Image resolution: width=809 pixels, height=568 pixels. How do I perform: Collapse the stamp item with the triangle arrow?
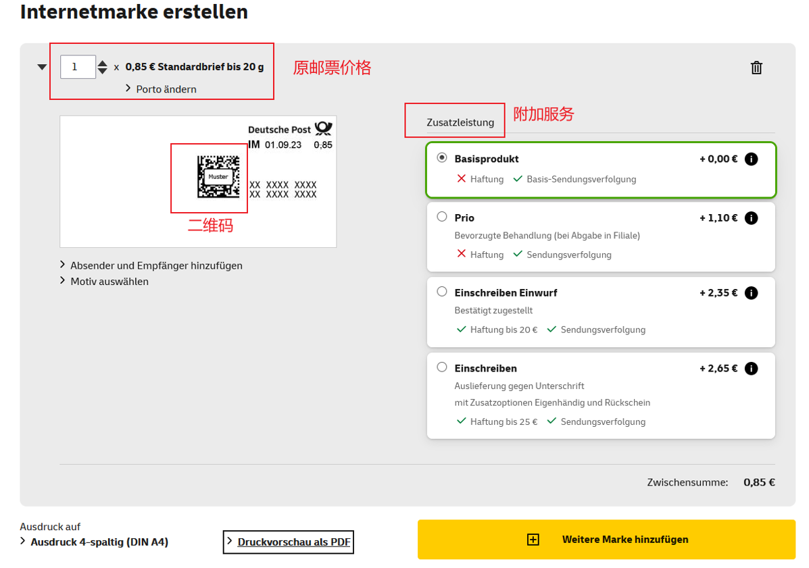pyautogui.click(x=42, y=67)
